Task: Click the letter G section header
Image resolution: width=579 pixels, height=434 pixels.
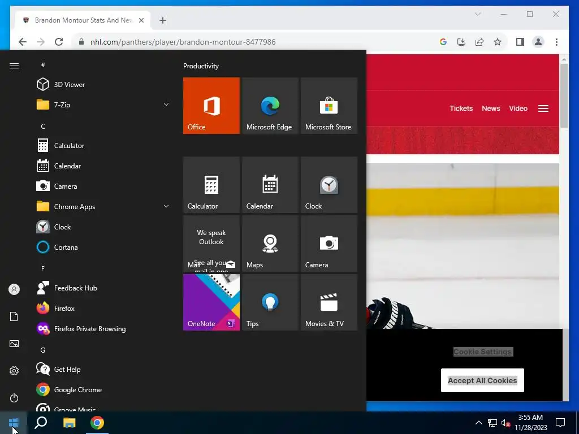Action: point(43,350)
